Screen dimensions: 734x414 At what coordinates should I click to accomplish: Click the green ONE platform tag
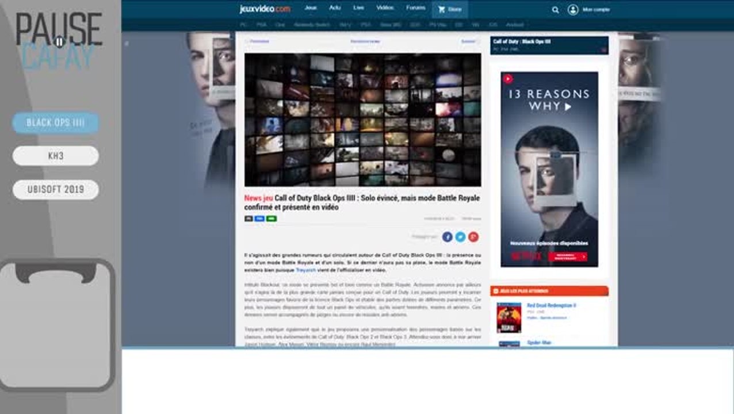[x=272, y=218]
